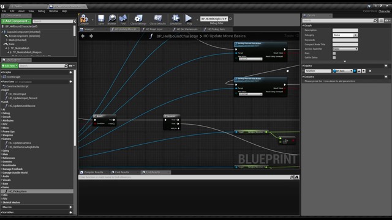Open the property matrix grid icon in Details
Image resolution: width=392 pixels, height=220 pixels.
tap(381, 20)
